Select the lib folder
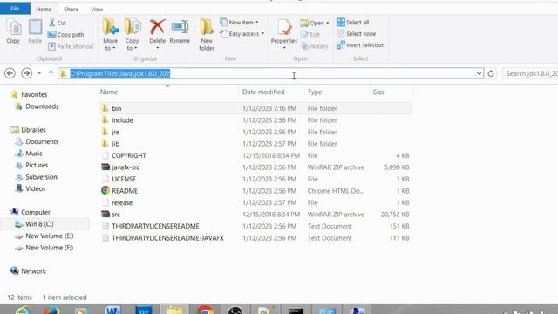The image size is (558, 314). pos(255,143)
